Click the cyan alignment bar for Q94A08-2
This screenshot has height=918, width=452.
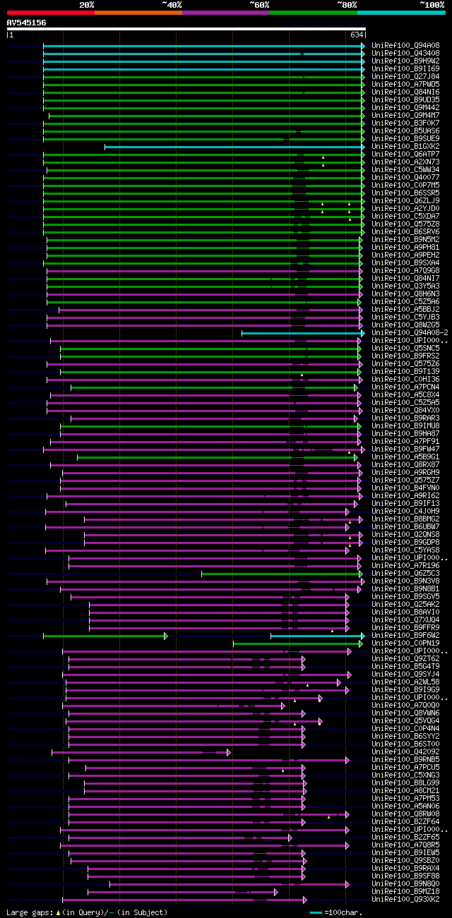point(303,333)
